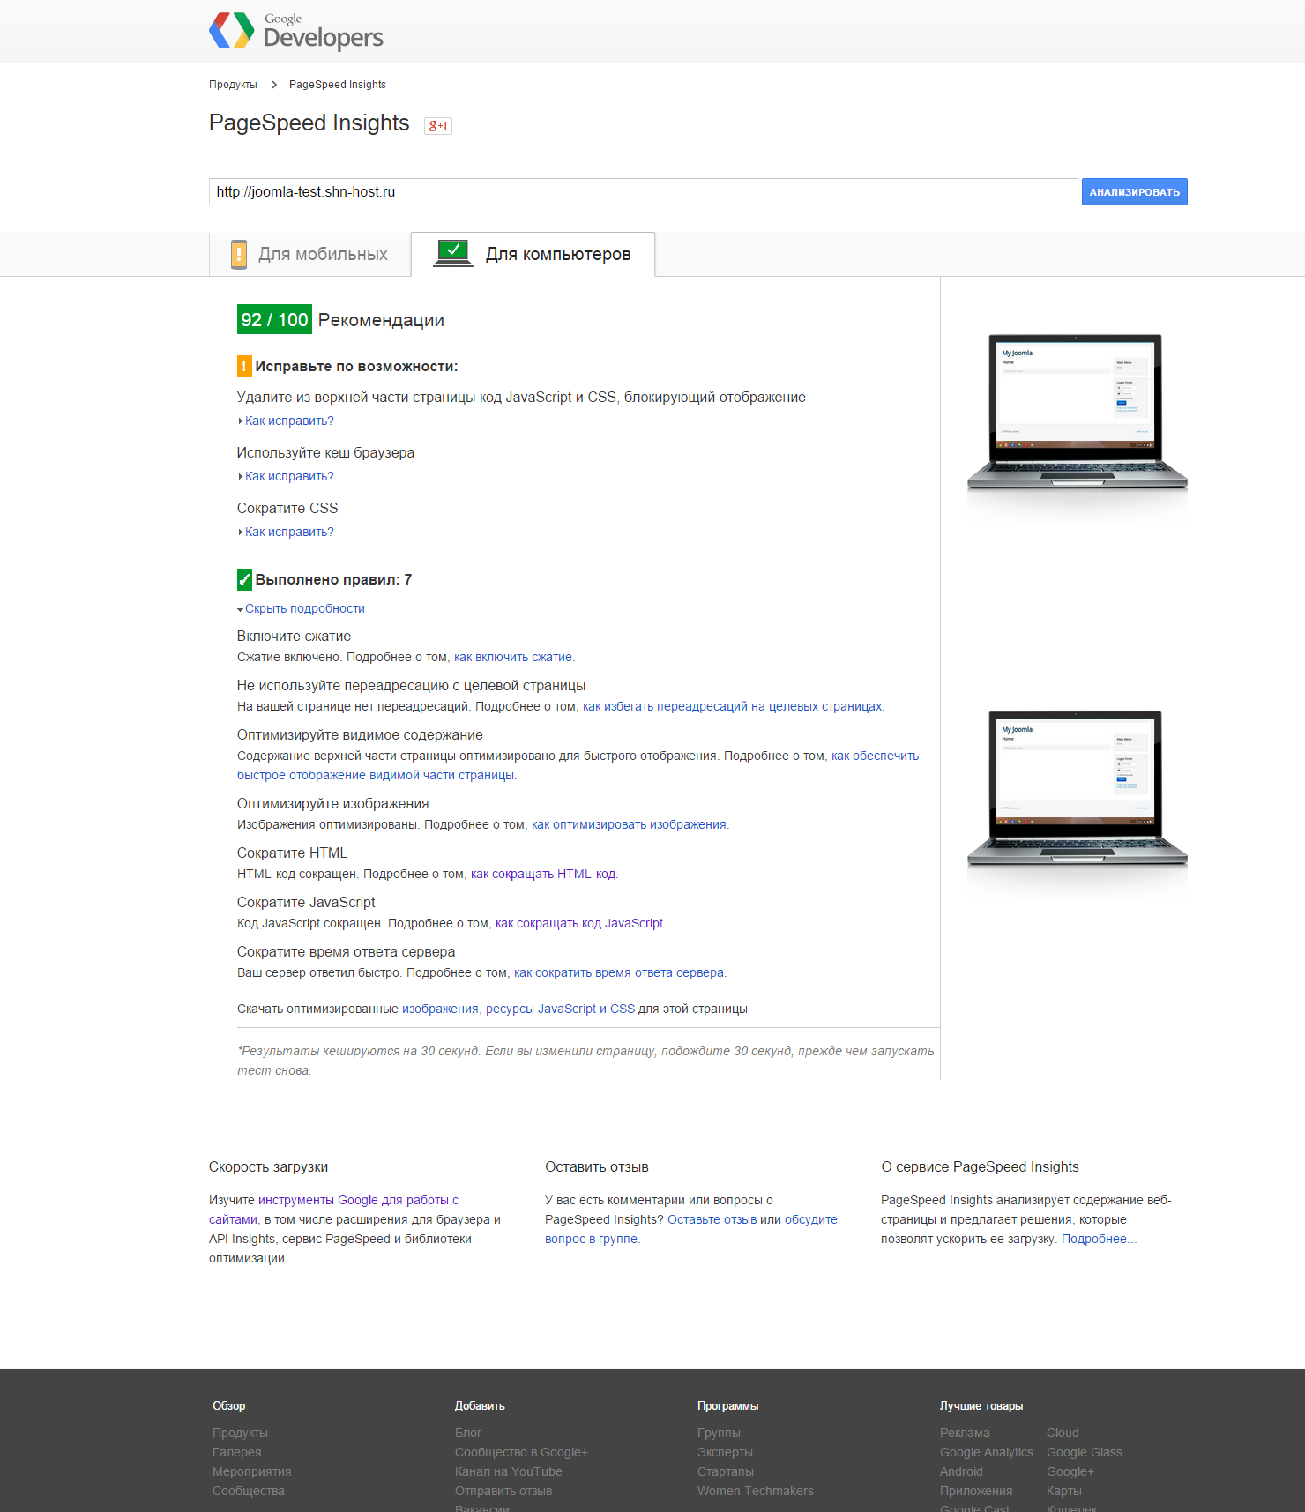Open the 'Продукты' breadcrumb link

click(233, 85)
